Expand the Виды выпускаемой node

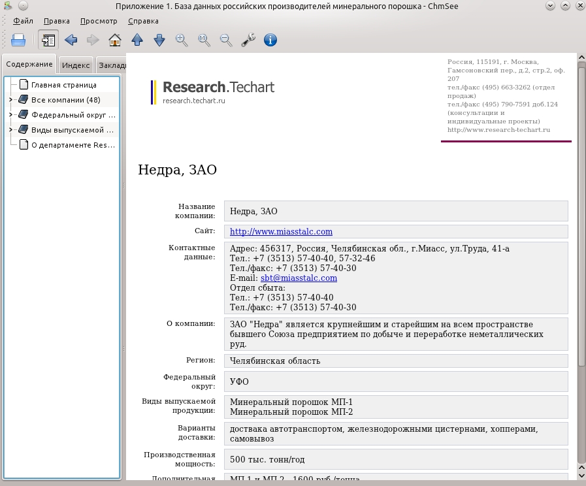(x=11, y=129)
